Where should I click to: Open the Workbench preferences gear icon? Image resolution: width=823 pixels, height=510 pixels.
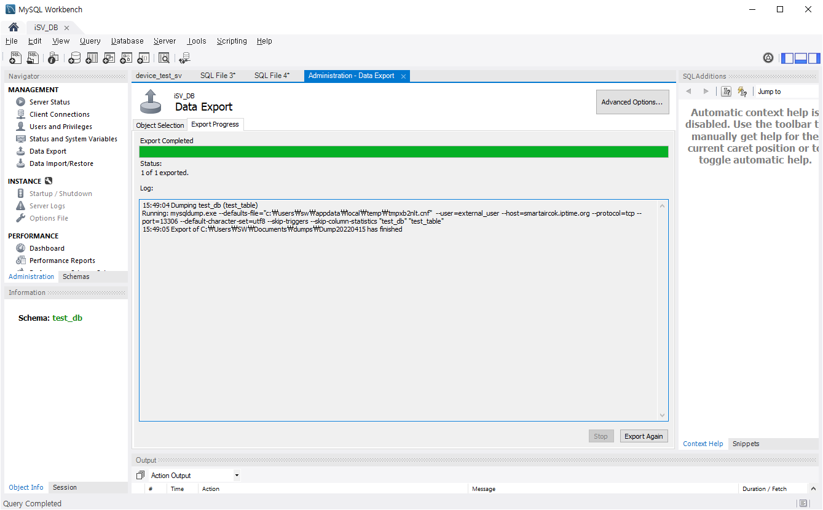[x=768, y=58]
